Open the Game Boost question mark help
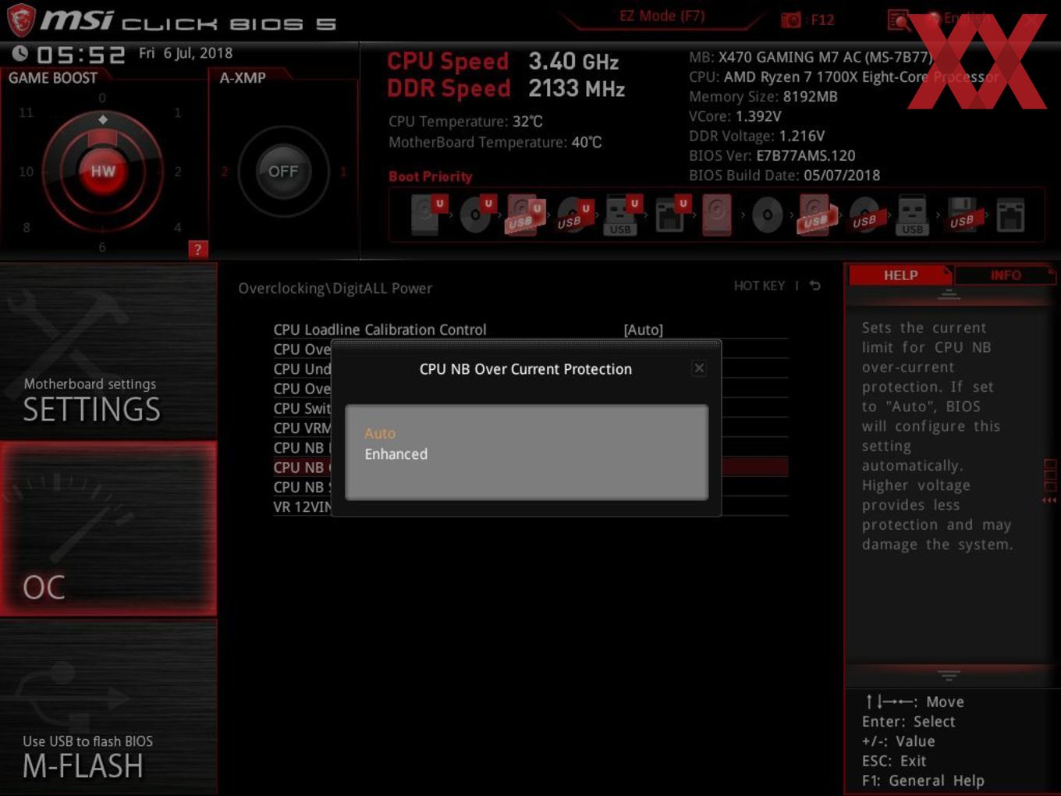The height and width of the screenshot is (796, 1061). coord(198,250)
